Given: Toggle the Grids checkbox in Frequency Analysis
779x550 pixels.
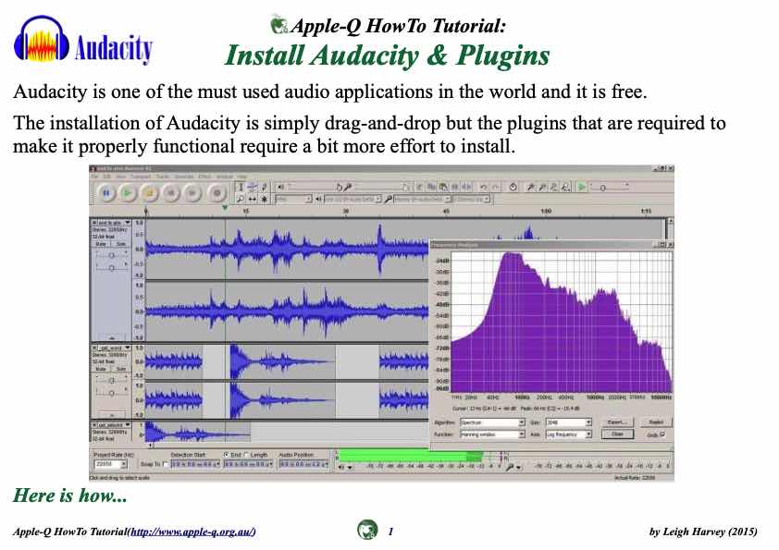Looking at the screenshot, I should [662, 434].
